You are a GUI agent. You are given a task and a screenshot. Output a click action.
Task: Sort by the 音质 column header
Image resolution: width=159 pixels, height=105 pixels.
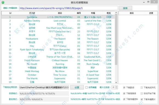109,13
